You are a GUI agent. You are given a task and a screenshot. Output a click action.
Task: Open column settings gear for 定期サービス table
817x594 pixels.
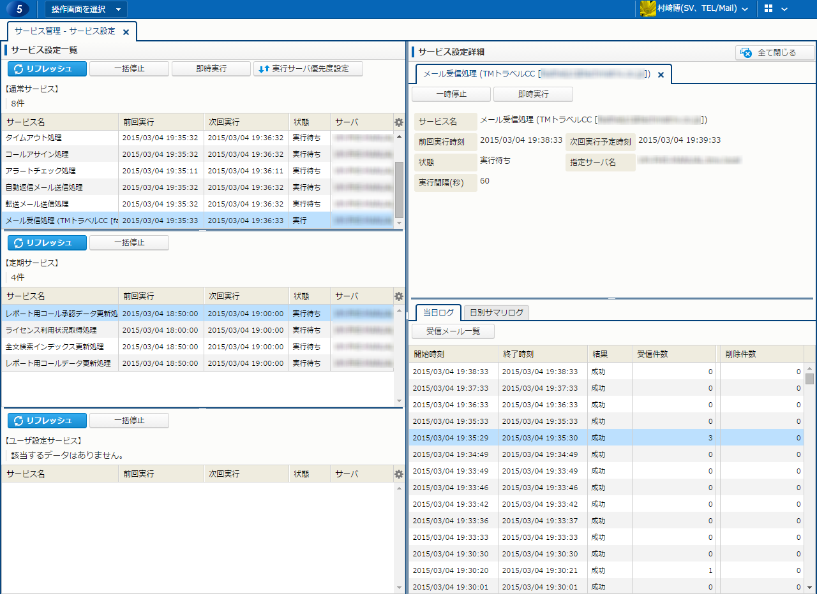click(x=399, y=296)
